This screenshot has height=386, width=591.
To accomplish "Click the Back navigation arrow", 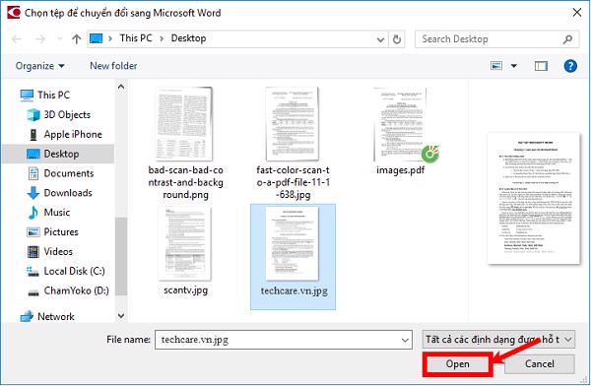I will 17,38.
